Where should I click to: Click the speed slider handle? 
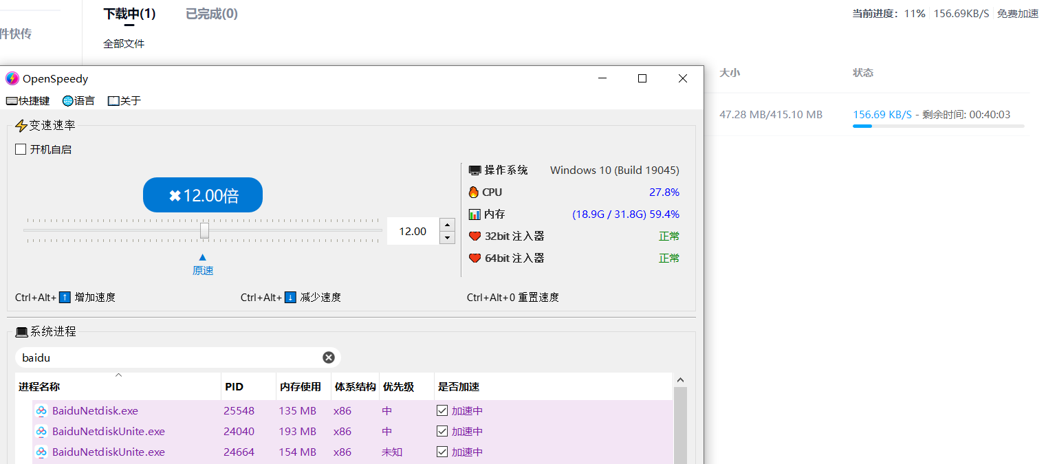tap(204, 230)
